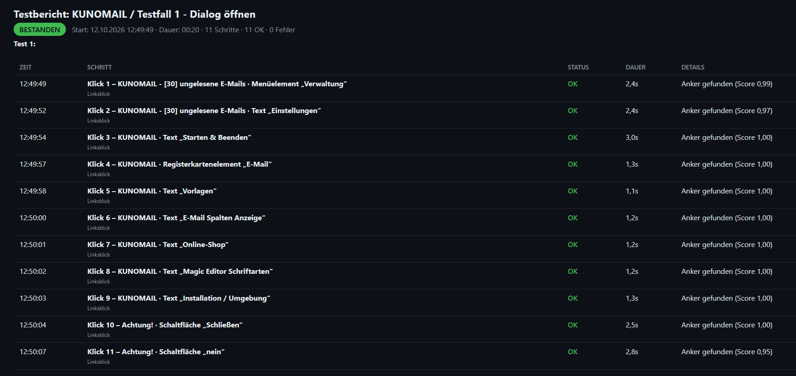The height and width of the screenshot is (376, 796).
Task: Select step "Klick 8" „Magic Editor Schriftarten“
Action: coord(180,272)
